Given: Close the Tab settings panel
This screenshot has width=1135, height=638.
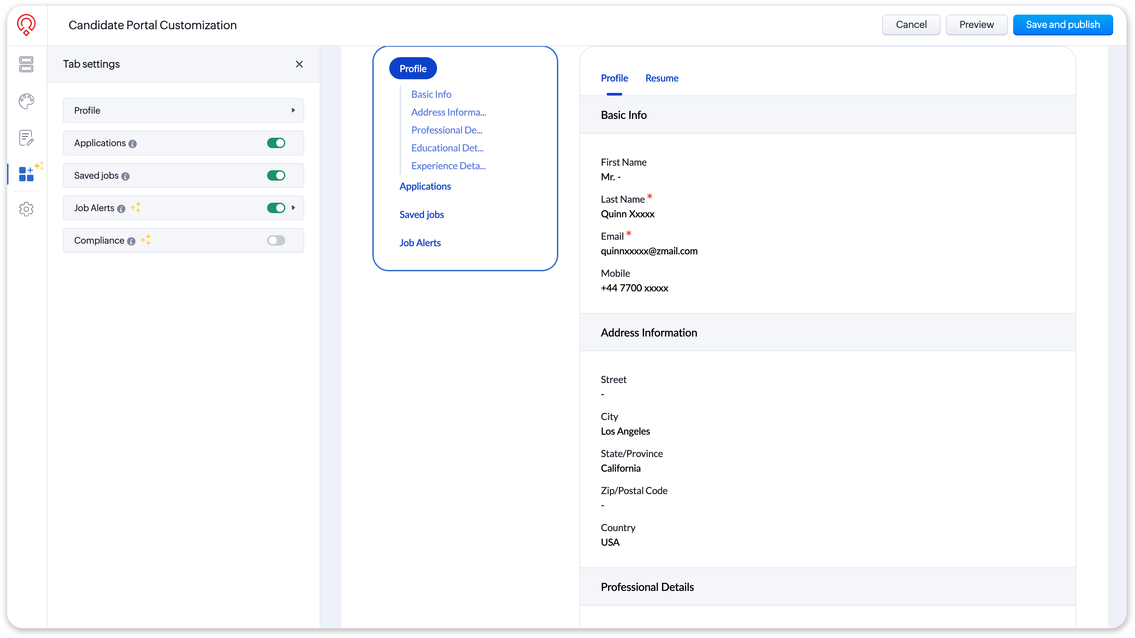Looking at the screenshot, I should coord(299,64).
